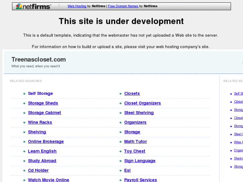Viewport: 243px width, 182px height.
Task: Open the Learn English link
Action: 42,151
